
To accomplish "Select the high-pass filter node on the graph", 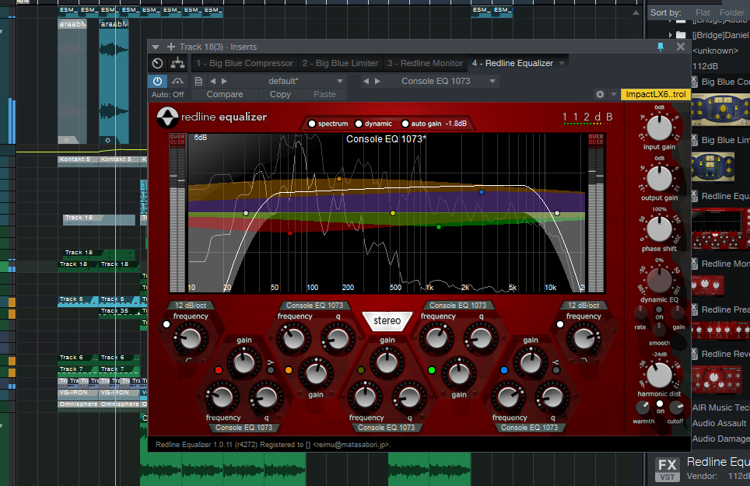I will coord(246,213).
